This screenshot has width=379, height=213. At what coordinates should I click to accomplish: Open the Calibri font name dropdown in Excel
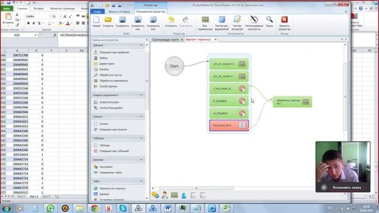[x=50, y=16]
